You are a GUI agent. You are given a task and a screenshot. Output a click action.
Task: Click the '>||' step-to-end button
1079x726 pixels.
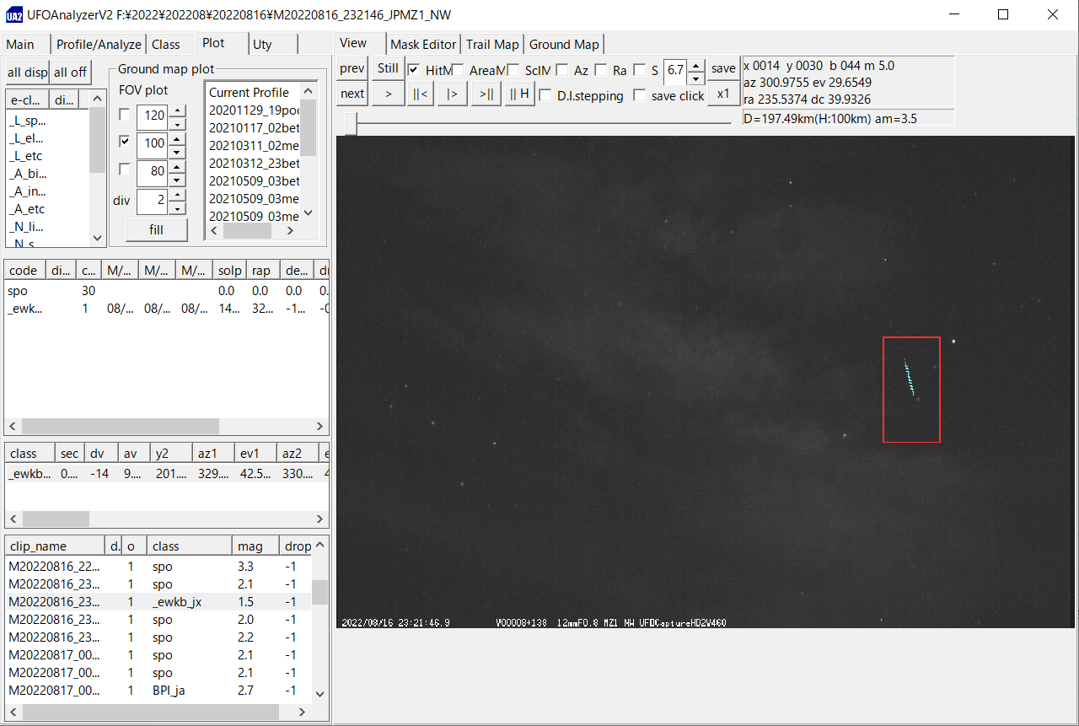[486, 94]
